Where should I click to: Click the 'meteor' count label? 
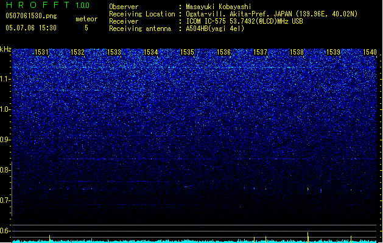click(x=86, y=19)
